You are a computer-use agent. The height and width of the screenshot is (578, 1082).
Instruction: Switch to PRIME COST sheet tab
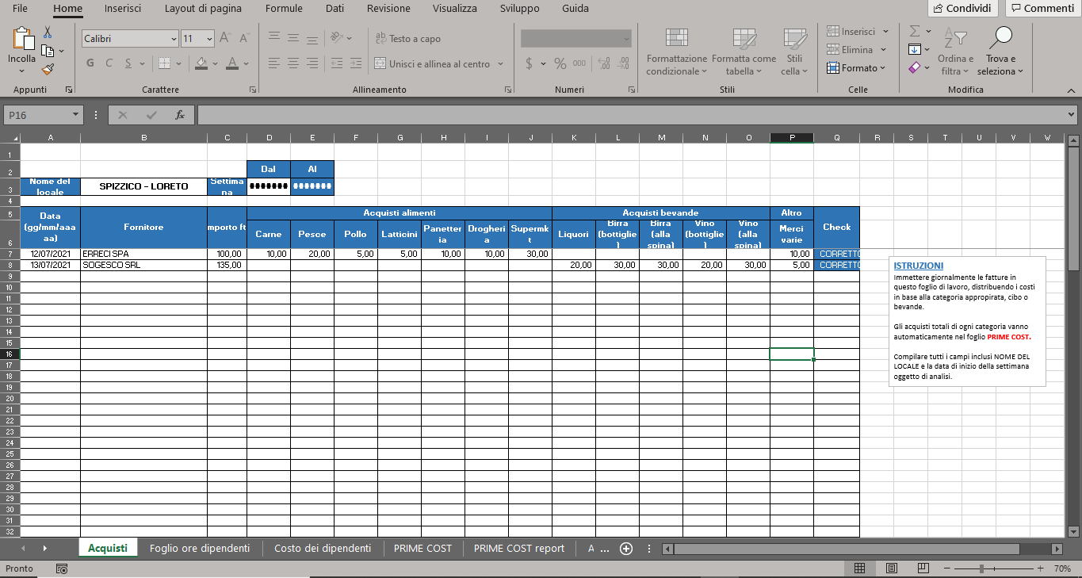(422, 548)
